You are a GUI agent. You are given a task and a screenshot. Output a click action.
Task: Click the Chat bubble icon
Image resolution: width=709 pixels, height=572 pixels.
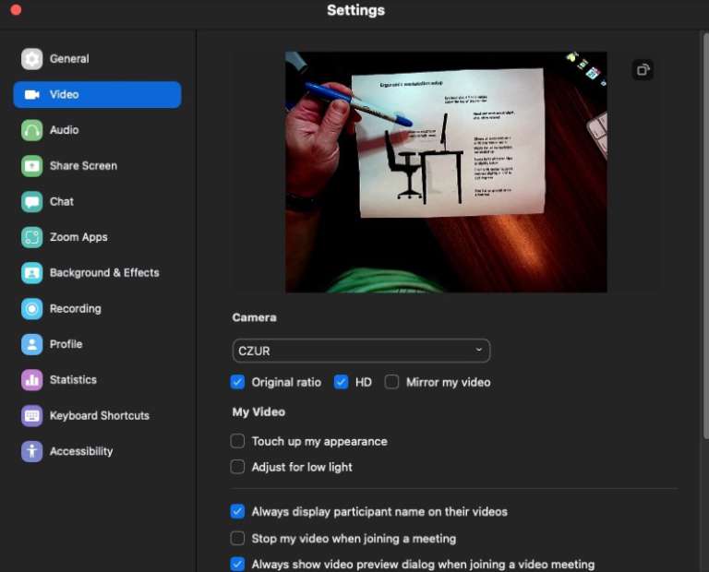point(32,202)
